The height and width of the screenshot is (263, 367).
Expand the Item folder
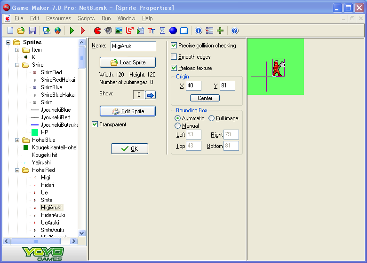pos(17,50)
